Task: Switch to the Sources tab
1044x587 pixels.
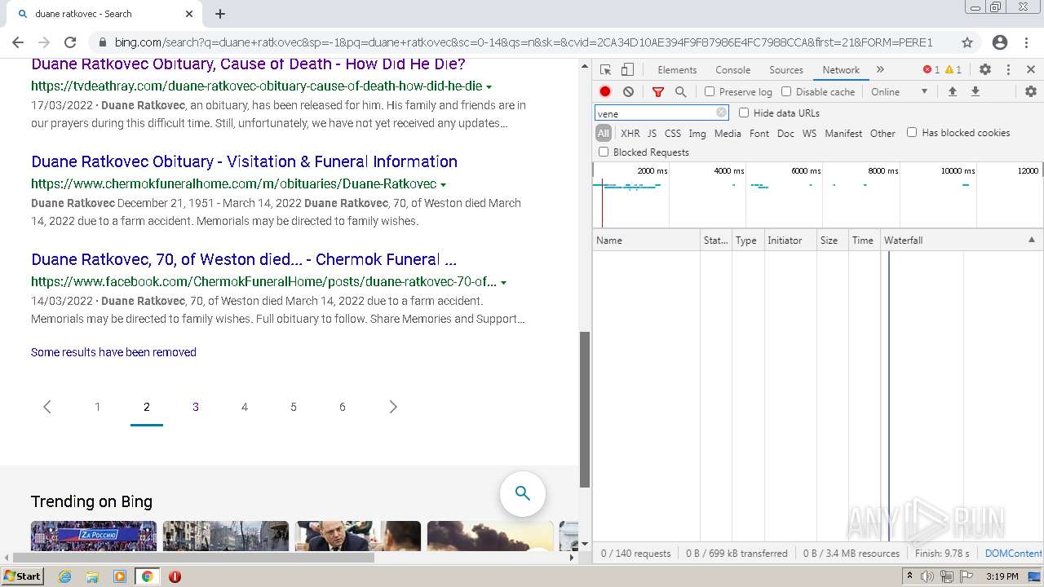Action: click(786, 70)
